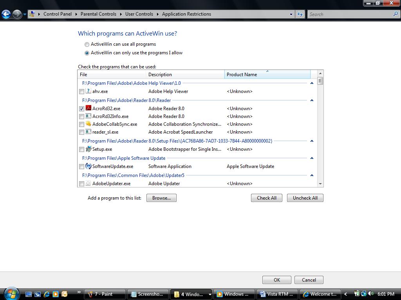The image size is (401, 300).
Task: Click the refresh icon beside address bar
Action: (300, 14)
